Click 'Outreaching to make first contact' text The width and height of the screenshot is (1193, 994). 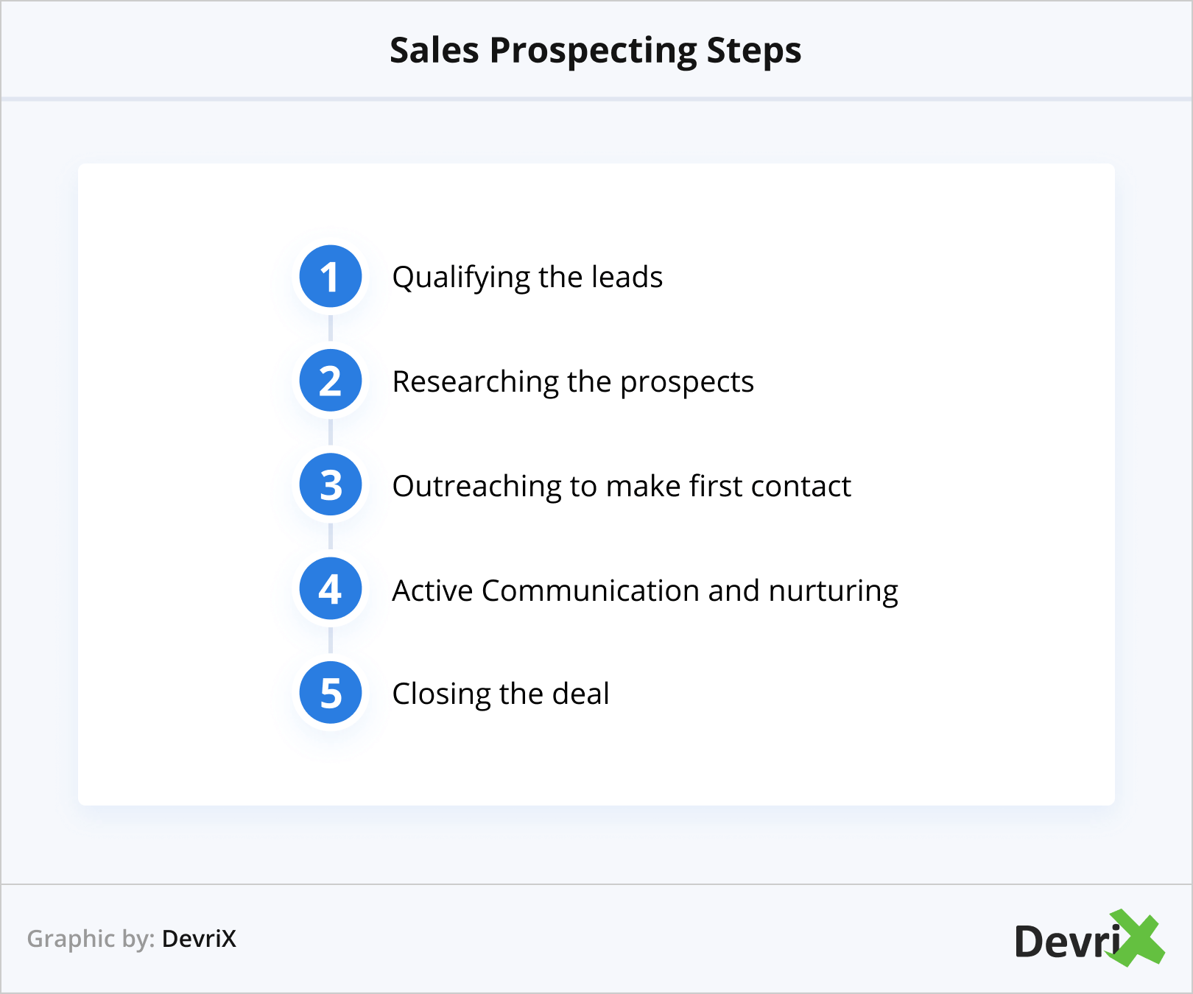coord(621,487)
